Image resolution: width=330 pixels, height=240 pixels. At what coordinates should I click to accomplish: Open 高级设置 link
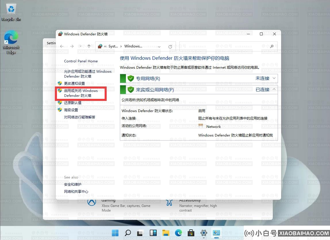[x=71, y=110]
